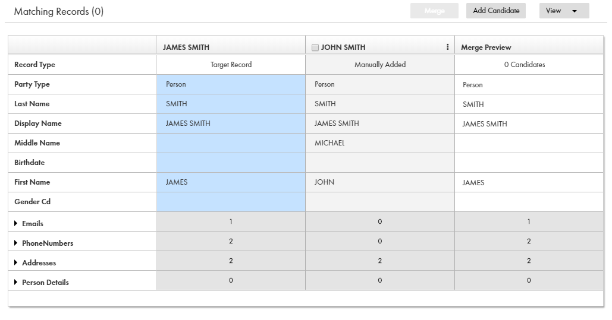This screenshot has height=320, width=612.
Task: Expand the Person Details section
Action: tap(15, 282)
